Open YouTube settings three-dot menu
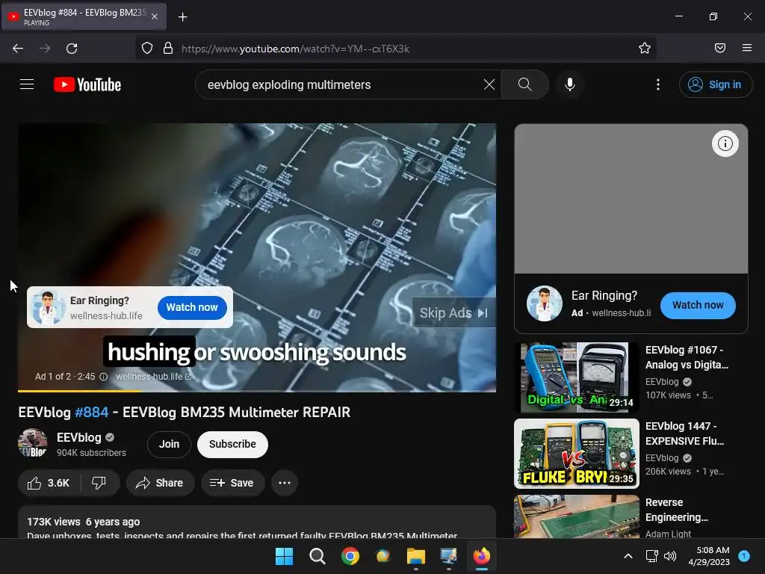The width and height of the screenshot is (765, 574). pos(657,84)
